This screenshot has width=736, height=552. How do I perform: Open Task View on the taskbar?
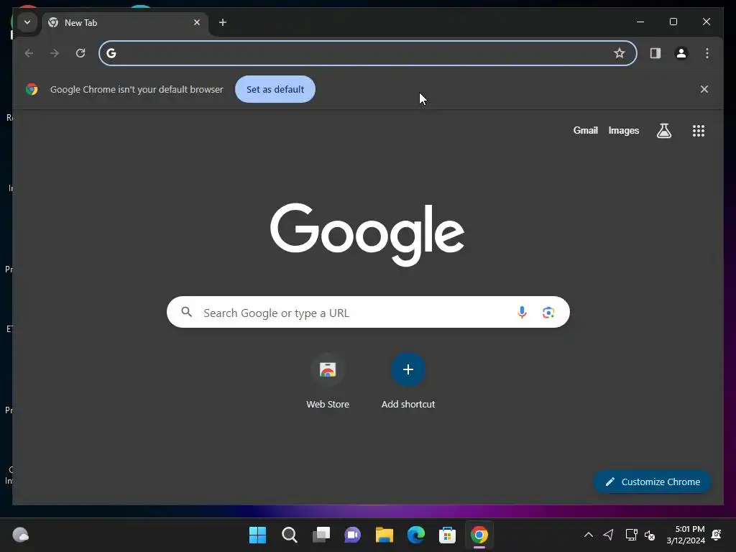tap(321, 535)
